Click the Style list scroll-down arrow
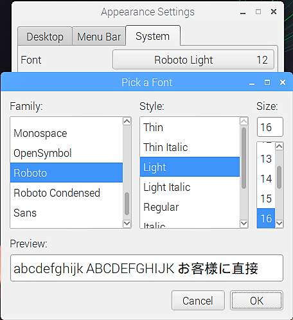Viewport: 293px width, 320px height. (x=244, y=224)
